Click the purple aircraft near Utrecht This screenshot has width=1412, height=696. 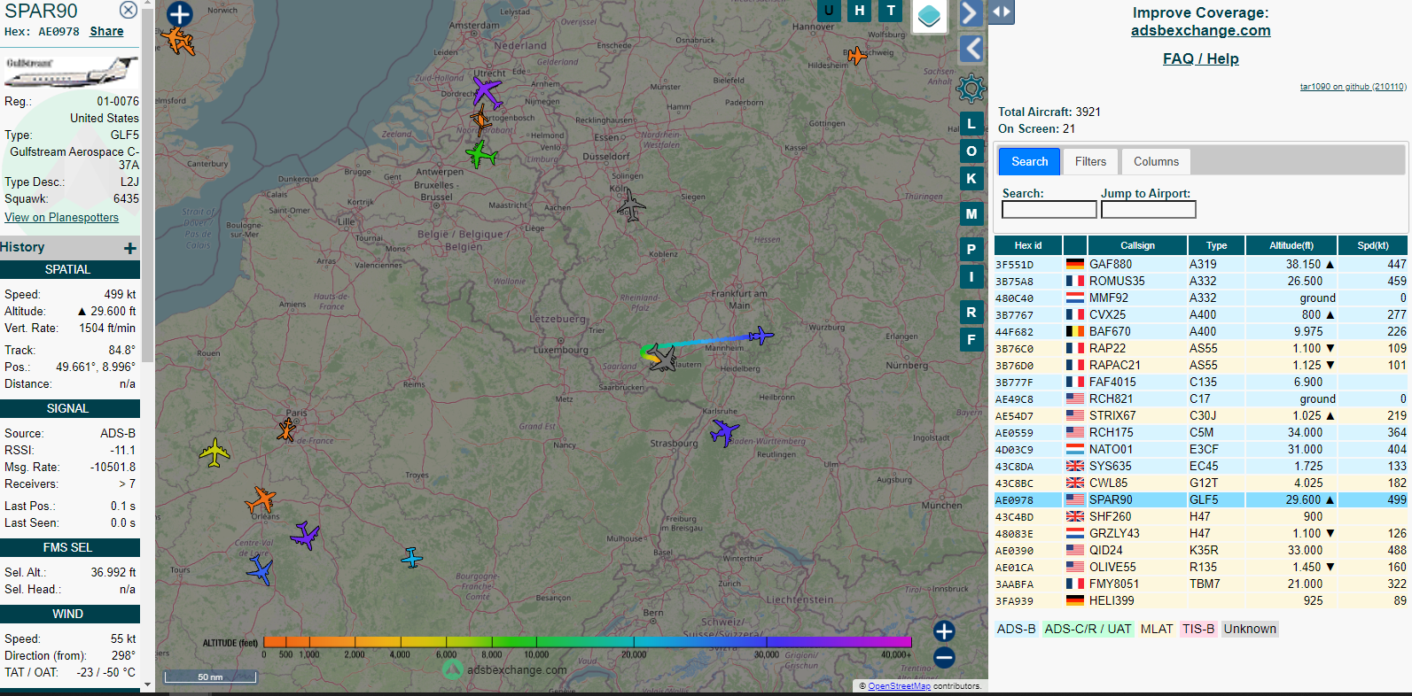pos(487,91)
